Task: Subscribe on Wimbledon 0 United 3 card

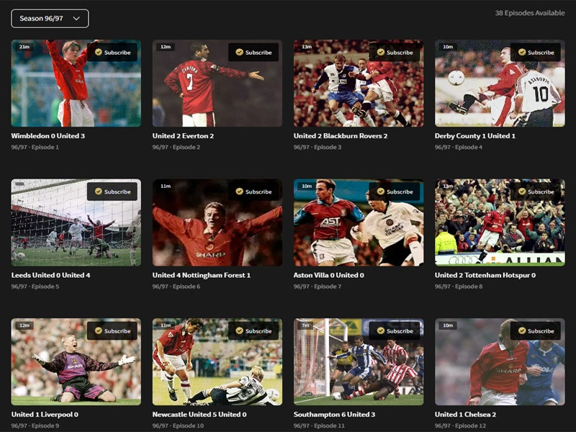Action: pyautogui.click(x=112, y=52)
